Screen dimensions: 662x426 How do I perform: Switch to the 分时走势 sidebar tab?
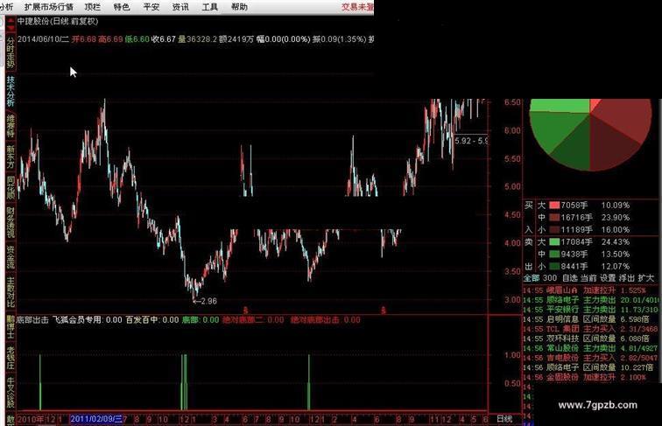coord(11,52)
